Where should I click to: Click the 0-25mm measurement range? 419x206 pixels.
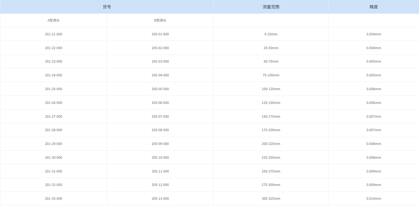[271, 34]
